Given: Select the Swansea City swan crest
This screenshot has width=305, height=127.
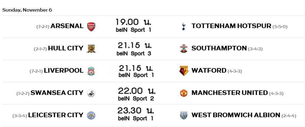Looking at the screenshot, I should coord(91,93).
